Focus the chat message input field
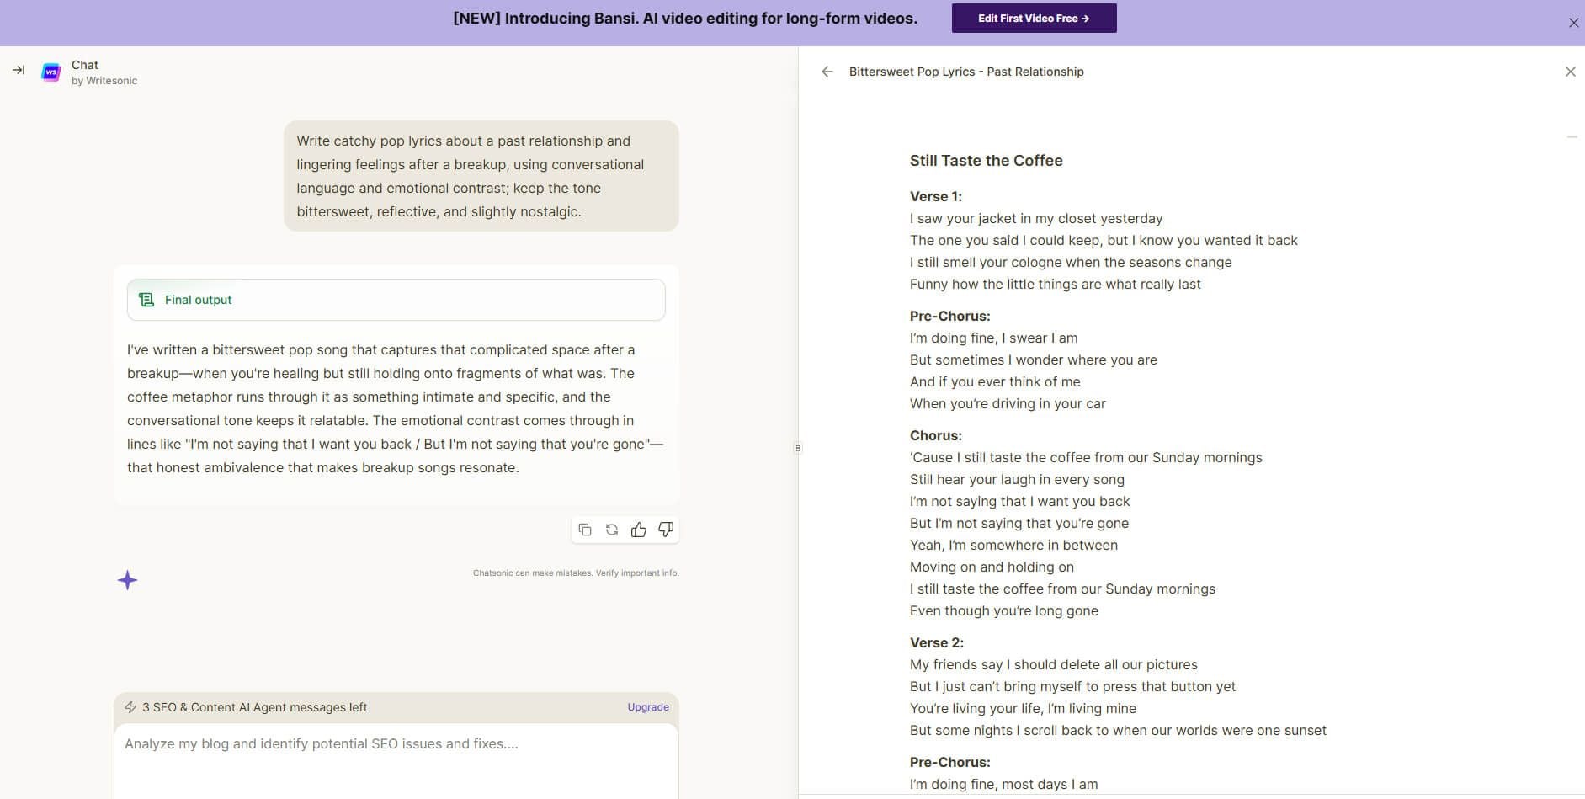 (396, 760)
